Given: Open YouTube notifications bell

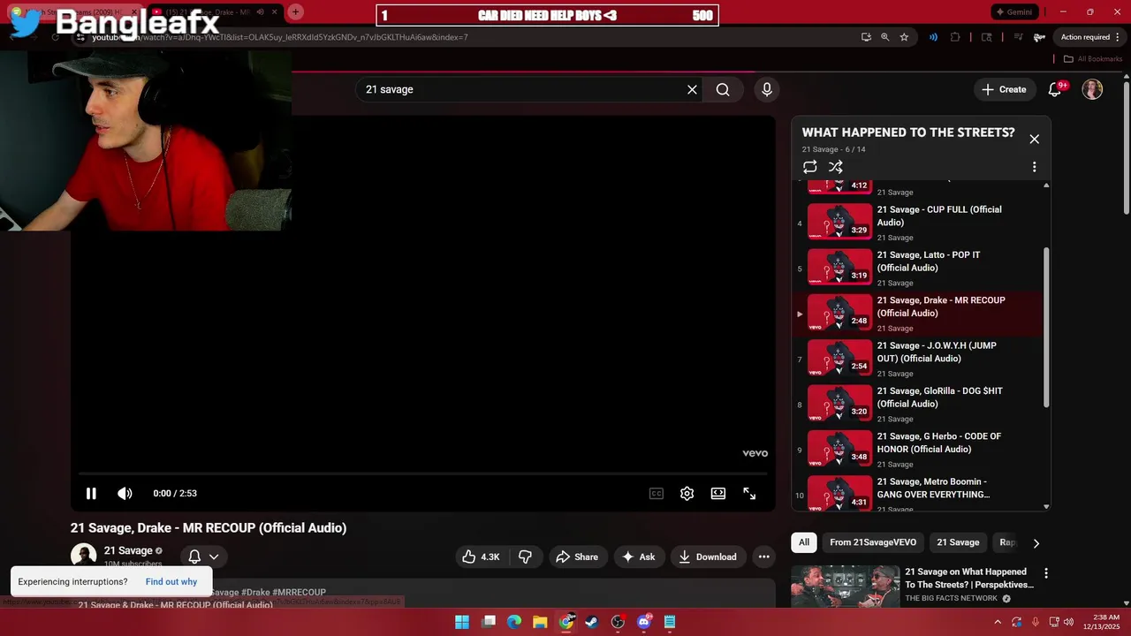Looking at the screenshot, I should pyautogui.click(x=1055, y=89).
